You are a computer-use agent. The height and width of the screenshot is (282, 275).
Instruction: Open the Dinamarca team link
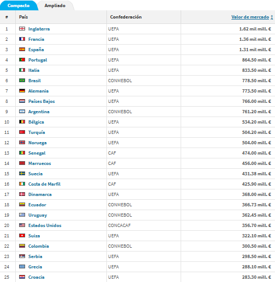point(40,194)
